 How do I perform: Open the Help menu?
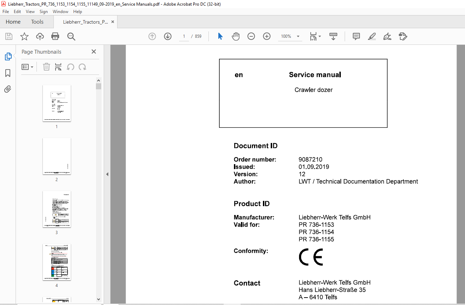pos(77,12)
